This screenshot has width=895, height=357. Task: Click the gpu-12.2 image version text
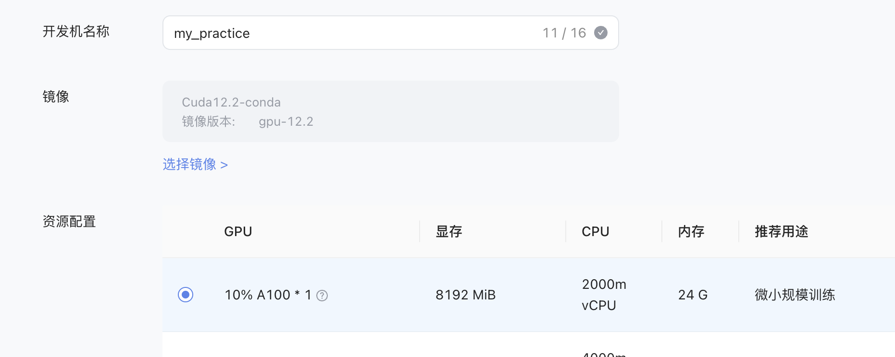(286, 121)
